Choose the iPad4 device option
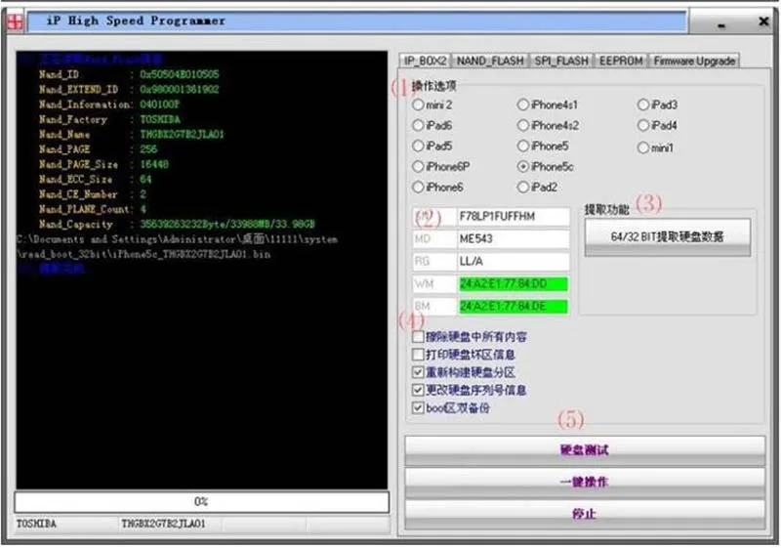The height and width of the screenshot is (548, 781). (657, 126)
